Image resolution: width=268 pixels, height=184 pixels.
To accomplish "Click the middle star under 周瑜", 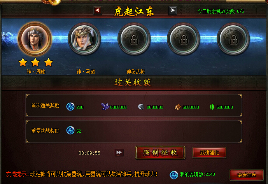I will pos(35,62).
